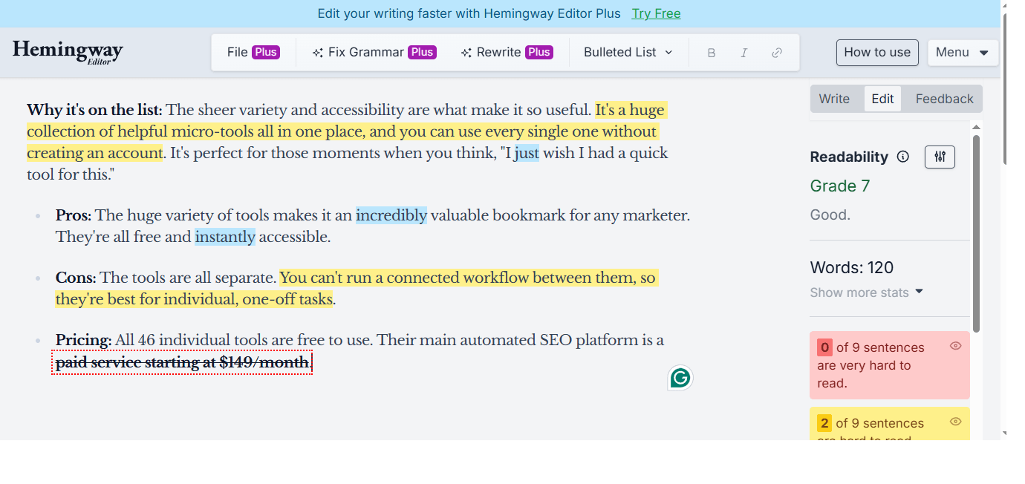
Task: Click the "Grade 7" readability score
Action: [x=840, y=186]
